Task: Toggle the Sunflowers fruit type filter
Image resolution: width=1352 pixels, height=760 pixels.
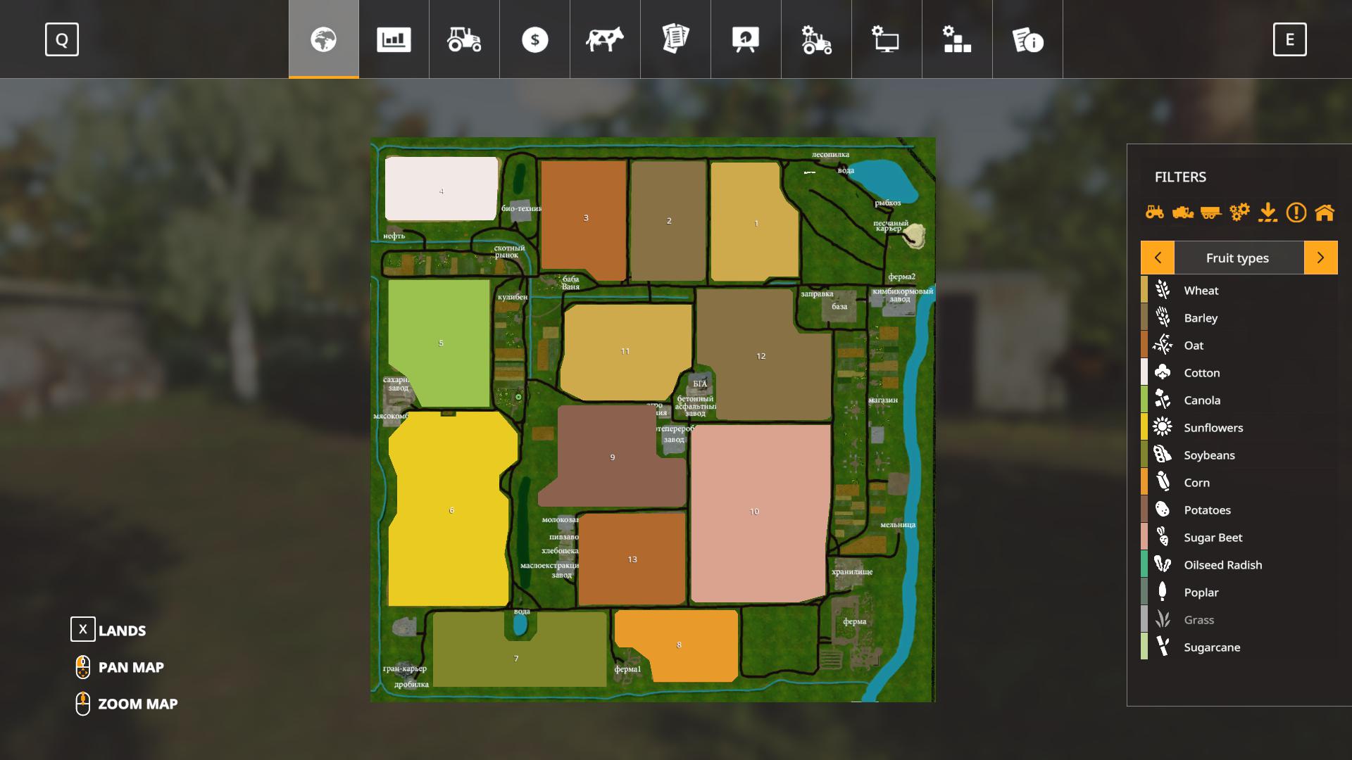Action: pos(1213,427)
